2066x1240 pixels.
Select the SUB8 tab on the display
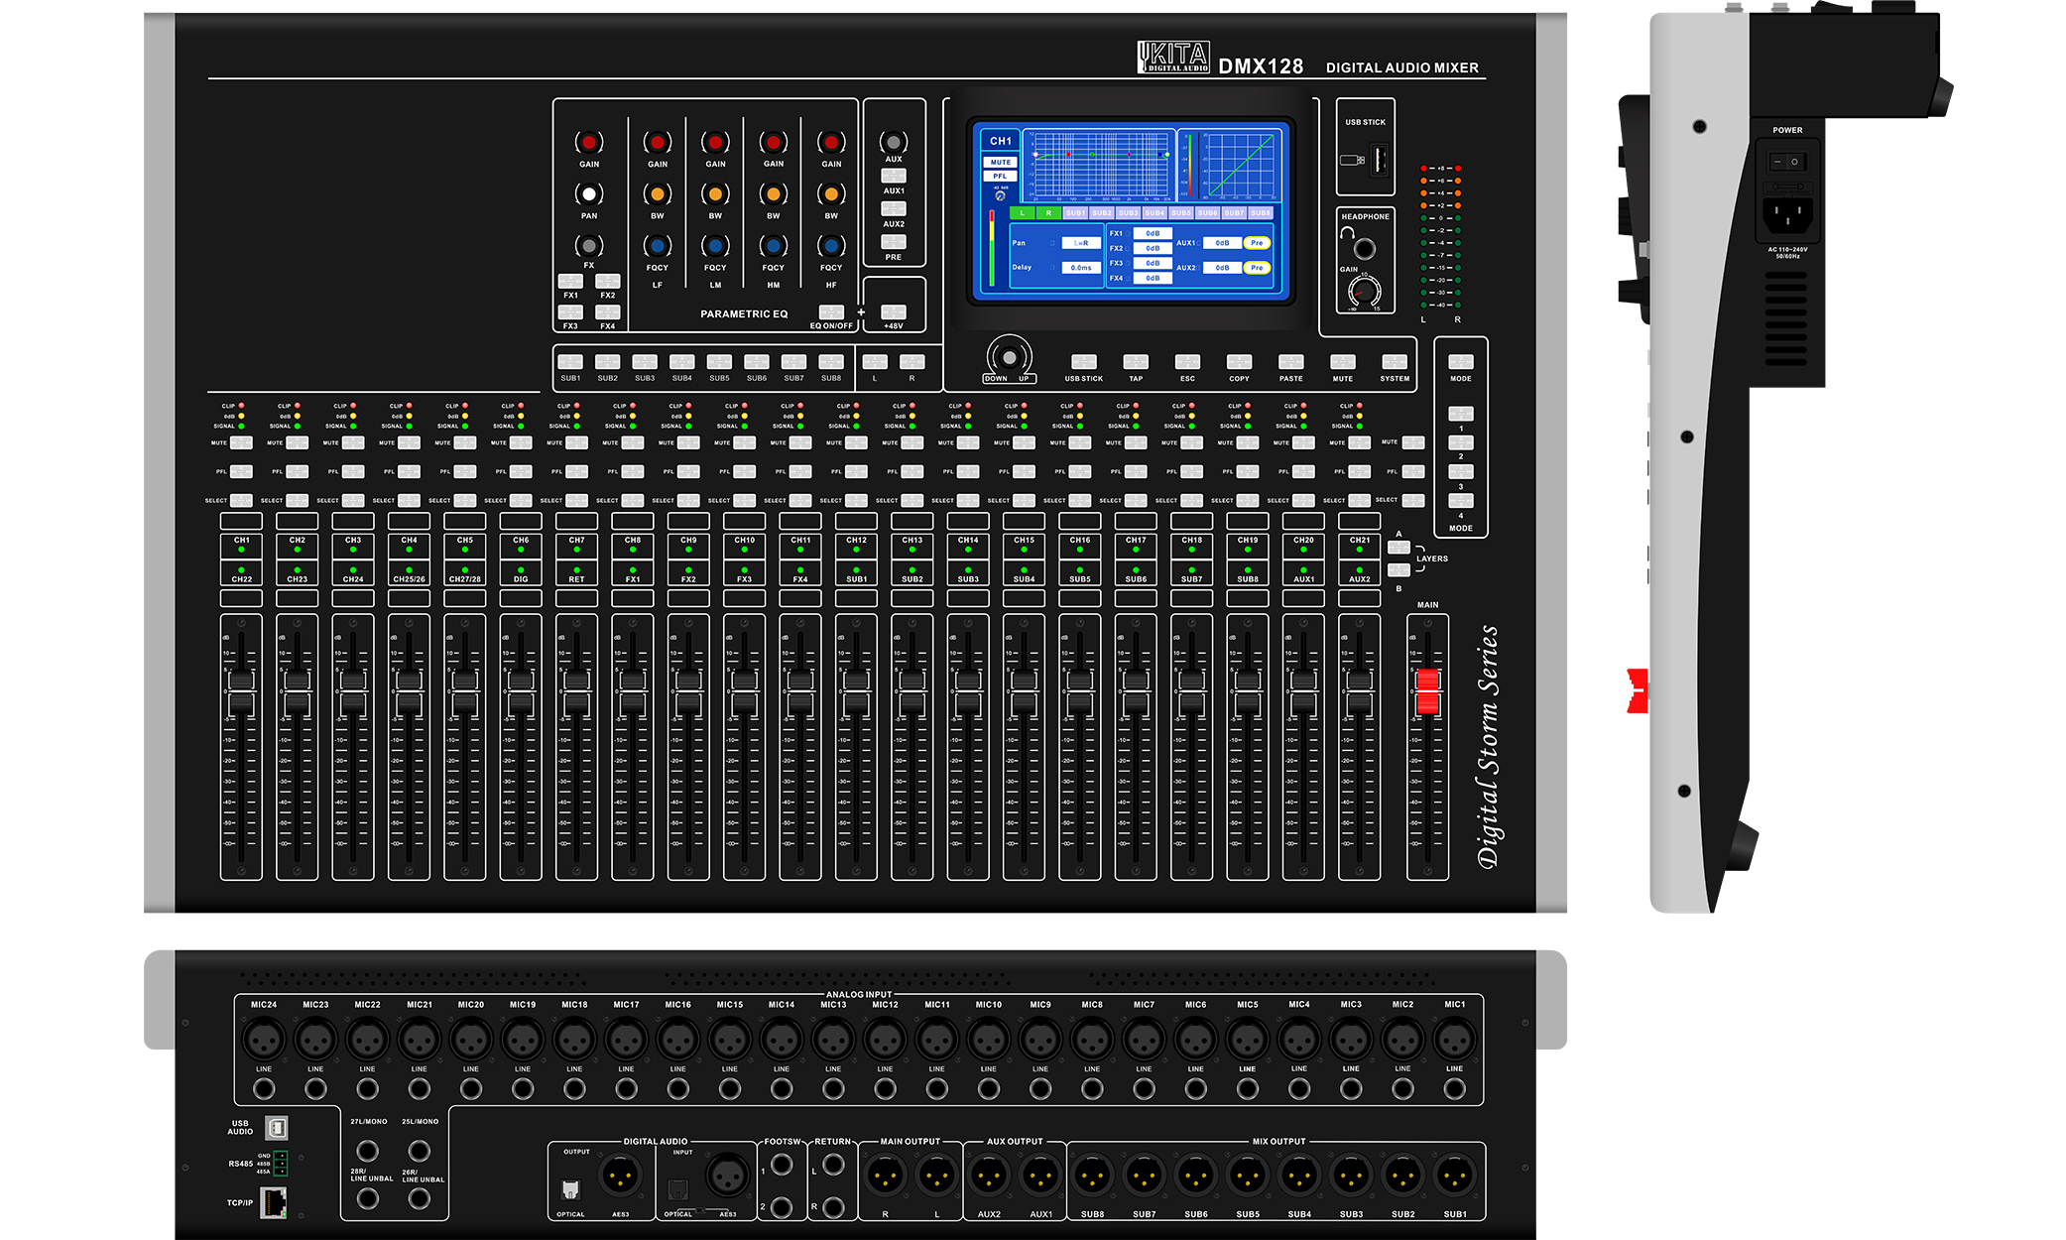click(x=1260, y=212)
